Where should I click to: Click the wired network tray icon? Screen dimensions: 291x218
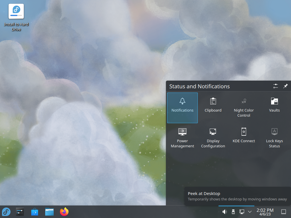(242, 212)
